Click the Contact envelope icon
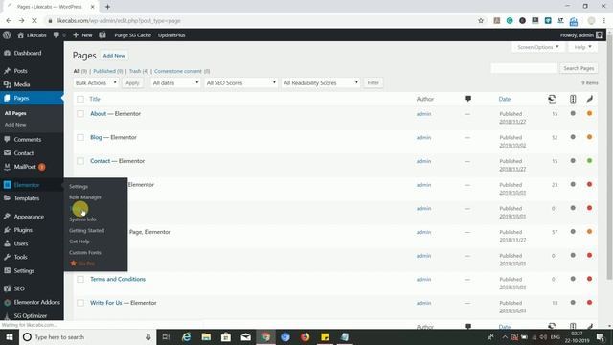The height and width of the screenshot is (345, 613). click(7, 153)
